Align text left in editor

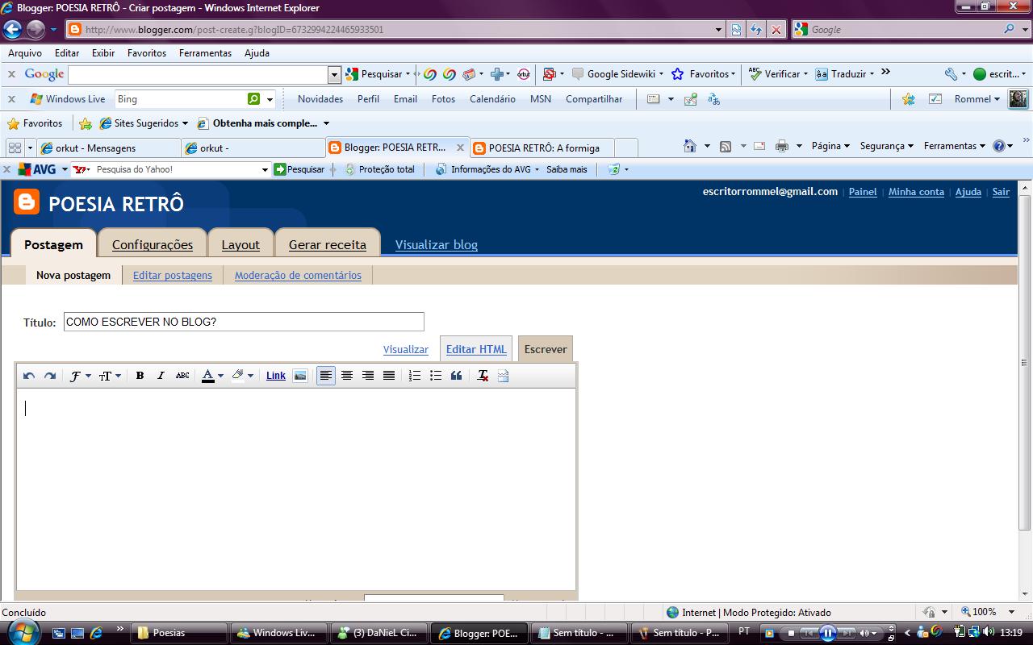pyautogui.click(x=326, y=376)
